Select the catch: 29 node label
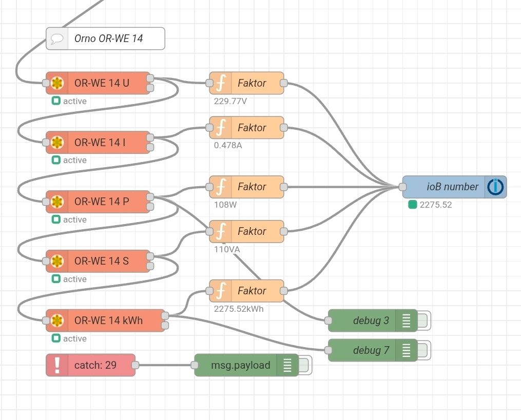Screen dimensions: 521x420 95,365
